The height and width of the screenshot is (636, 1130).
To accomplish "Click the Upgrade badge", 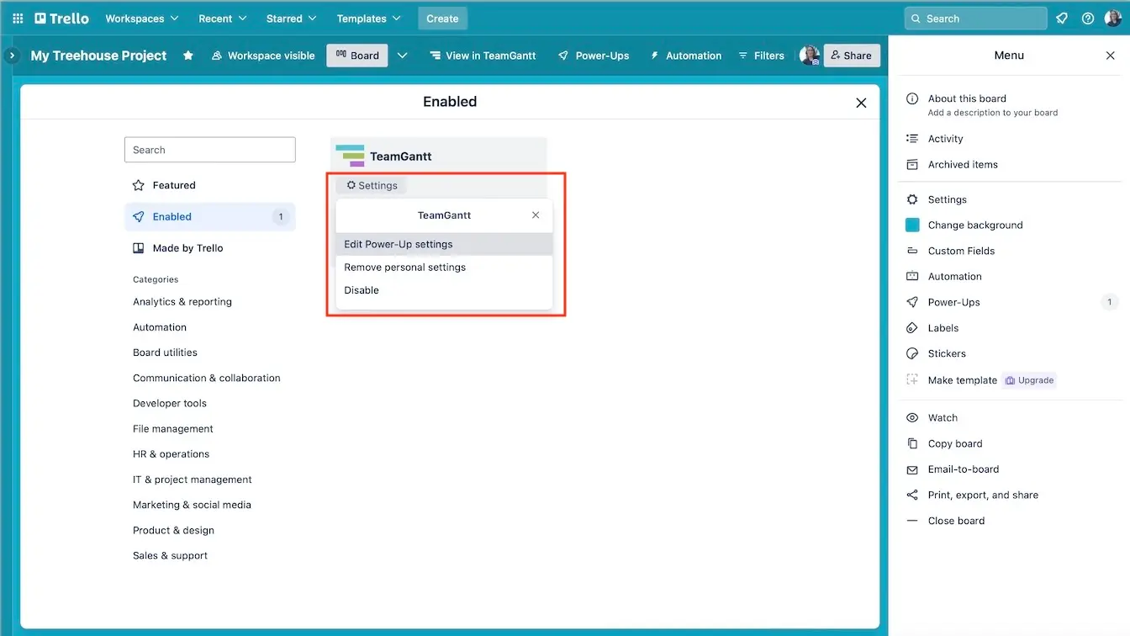I will pos(1029,380).
